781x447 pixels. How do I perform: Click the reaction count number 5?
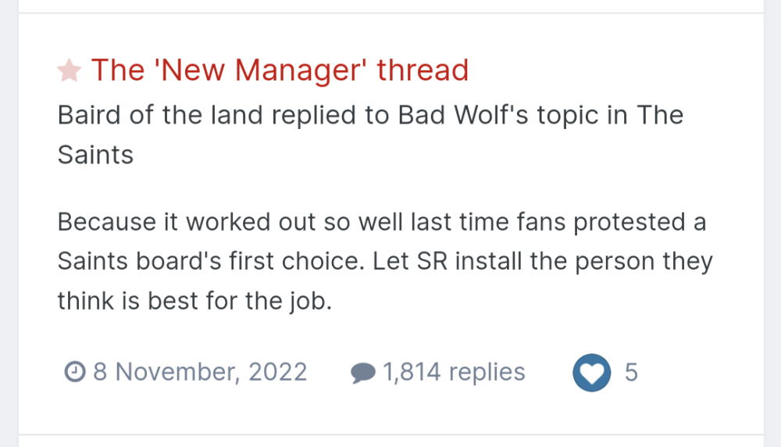click(x=631, y=372)
